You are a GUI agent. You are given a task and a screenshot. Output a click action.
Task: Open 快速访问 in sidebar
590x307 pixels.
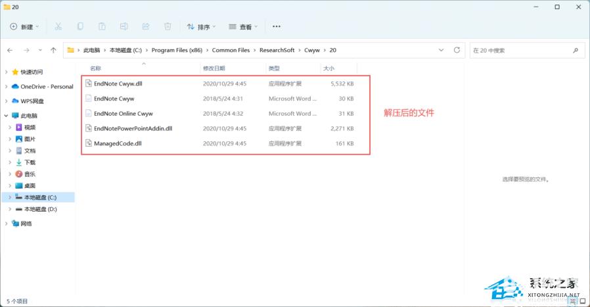[32, 72]
